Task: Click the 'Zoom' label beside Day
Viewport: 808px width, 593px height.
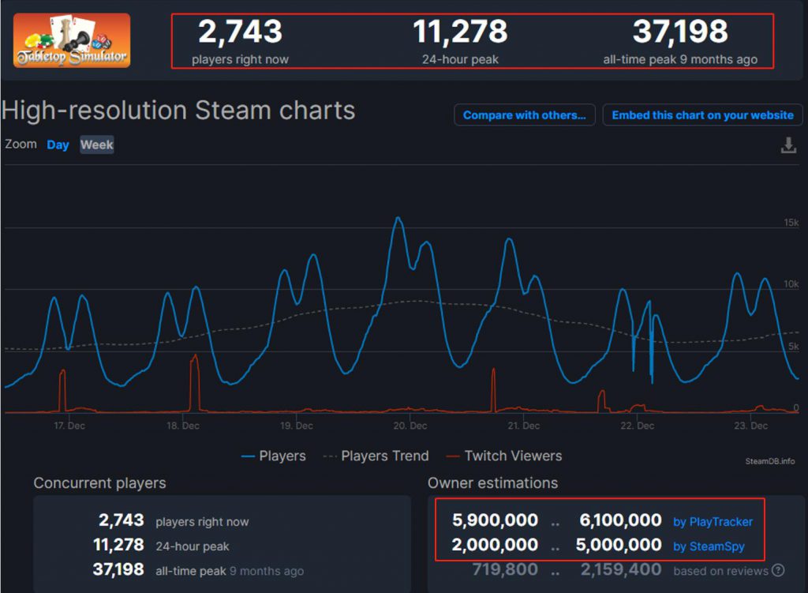Action: pyautogui.click(x=21, y=144)
